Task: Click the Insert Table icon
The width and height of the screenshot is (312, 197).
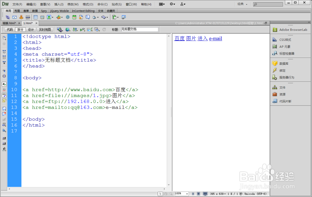Action: click(x=36, y=17)
